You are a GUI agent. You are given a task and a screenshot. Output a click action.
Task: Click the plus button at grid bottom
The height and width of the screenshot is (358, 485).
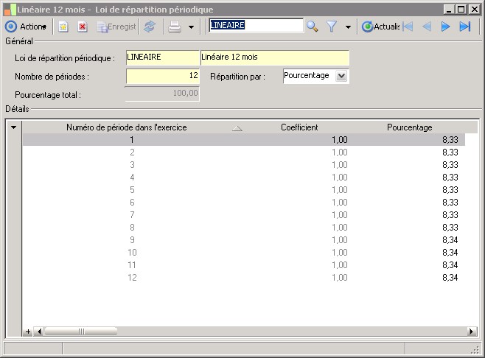(29, 331)
